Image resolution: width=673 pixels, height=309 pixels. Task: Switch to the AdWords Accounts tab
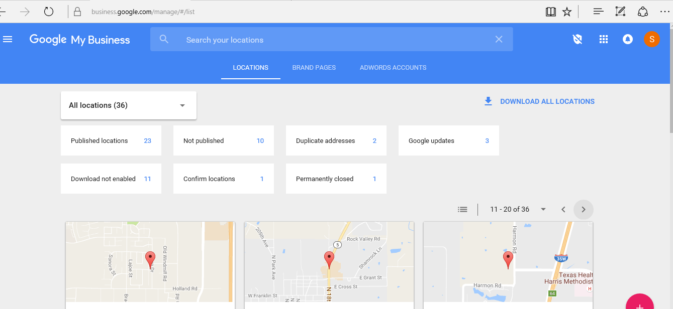pos(393,67)
